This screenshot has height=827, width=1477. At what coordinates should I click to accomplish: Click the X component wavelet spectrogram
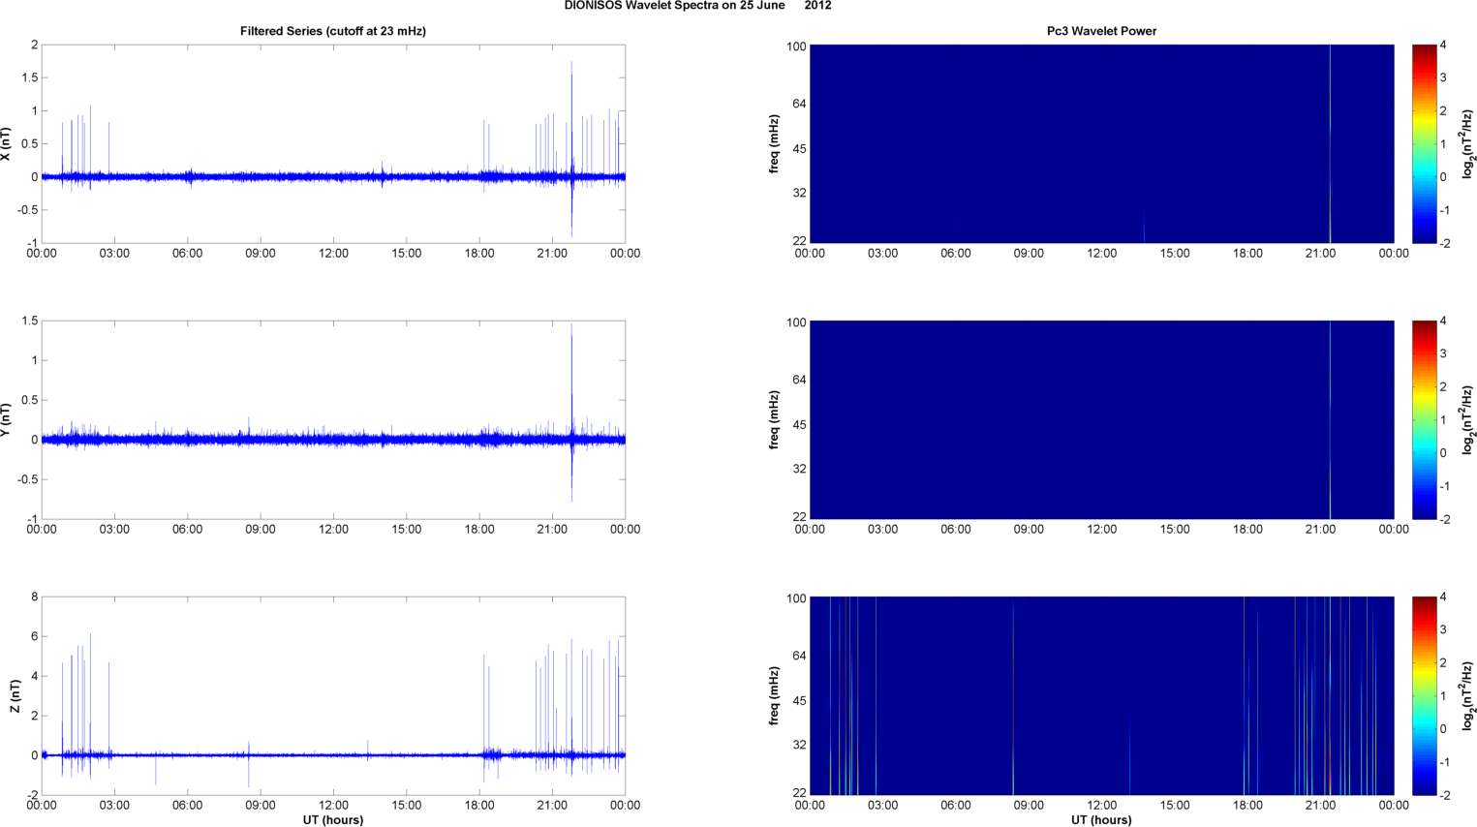pyautogui.click(x=1101, y=144)
